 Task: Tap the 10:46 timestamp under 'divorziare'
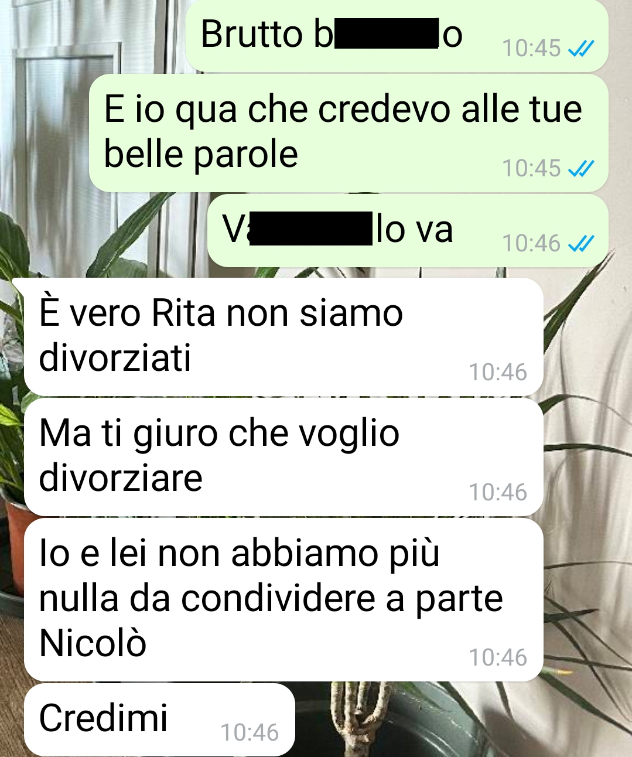[498, 492]
